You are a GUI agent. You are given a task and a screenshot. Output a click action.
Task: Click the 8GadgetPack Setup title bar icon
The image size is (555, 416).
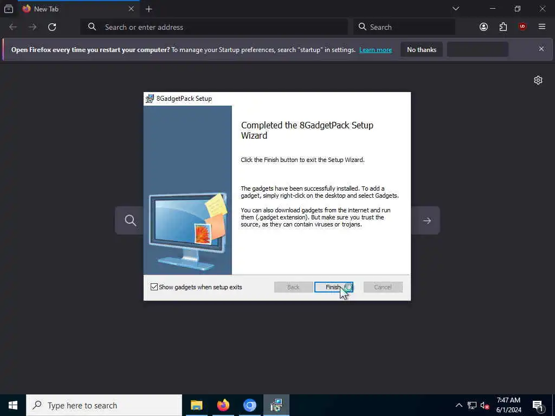[150, 99]
